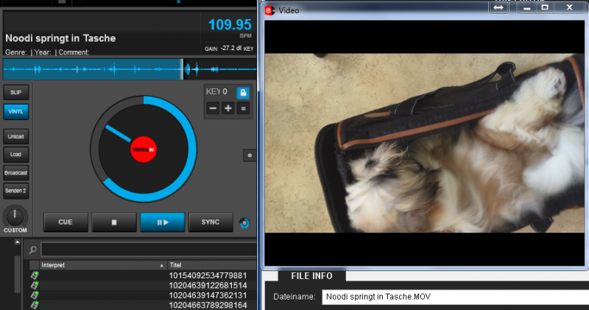Image resolution: width=589 pixels, height=310 pixels.
Task: Click into the browser search field
Action: tap(149, 250)
